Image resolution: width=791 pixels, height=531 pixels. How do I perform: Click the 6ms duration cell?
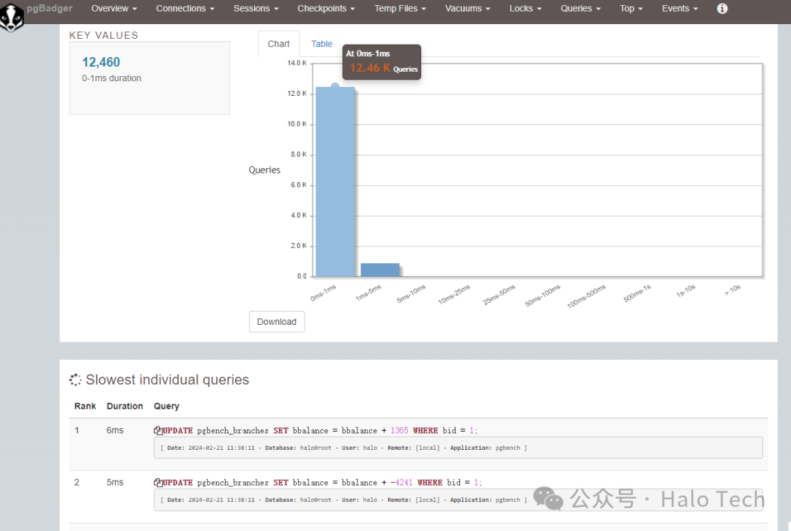pos(114,430)
